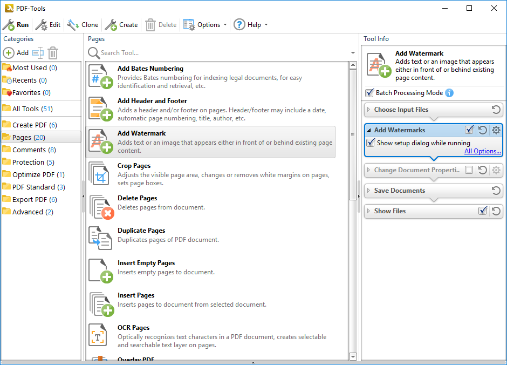Screen dimensions: 507x365
Task: Click the Create tool wrench icon
Action: pyautogui.click(x=111, y=25)
